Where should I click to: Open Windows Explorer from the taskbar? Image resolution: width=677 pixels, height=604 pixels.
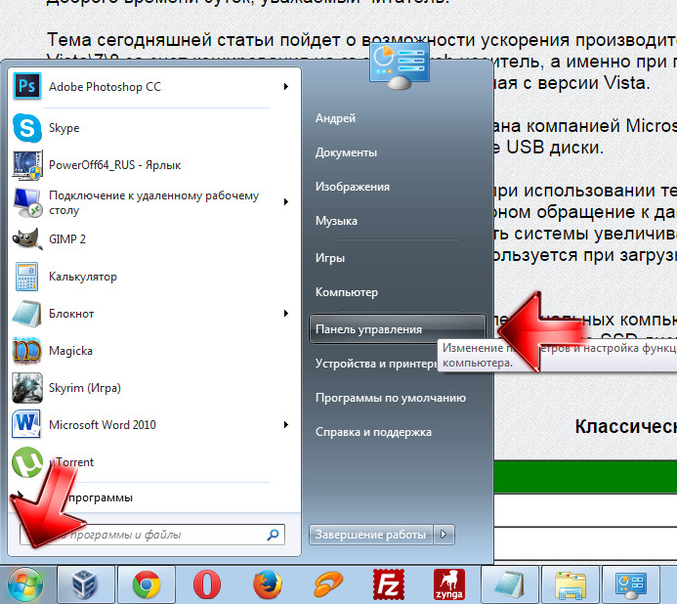tap(571, 585)
